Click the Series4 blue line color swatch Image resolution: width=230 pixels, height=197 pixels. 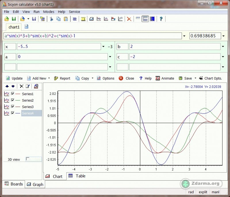coord(18,113)
